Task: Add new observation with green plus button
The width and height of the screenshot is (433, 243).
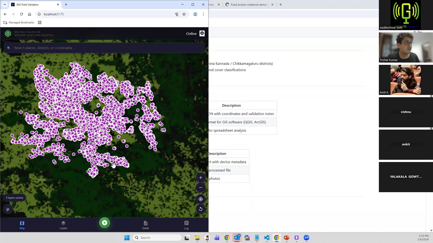Action: click(x=105, y=223)
